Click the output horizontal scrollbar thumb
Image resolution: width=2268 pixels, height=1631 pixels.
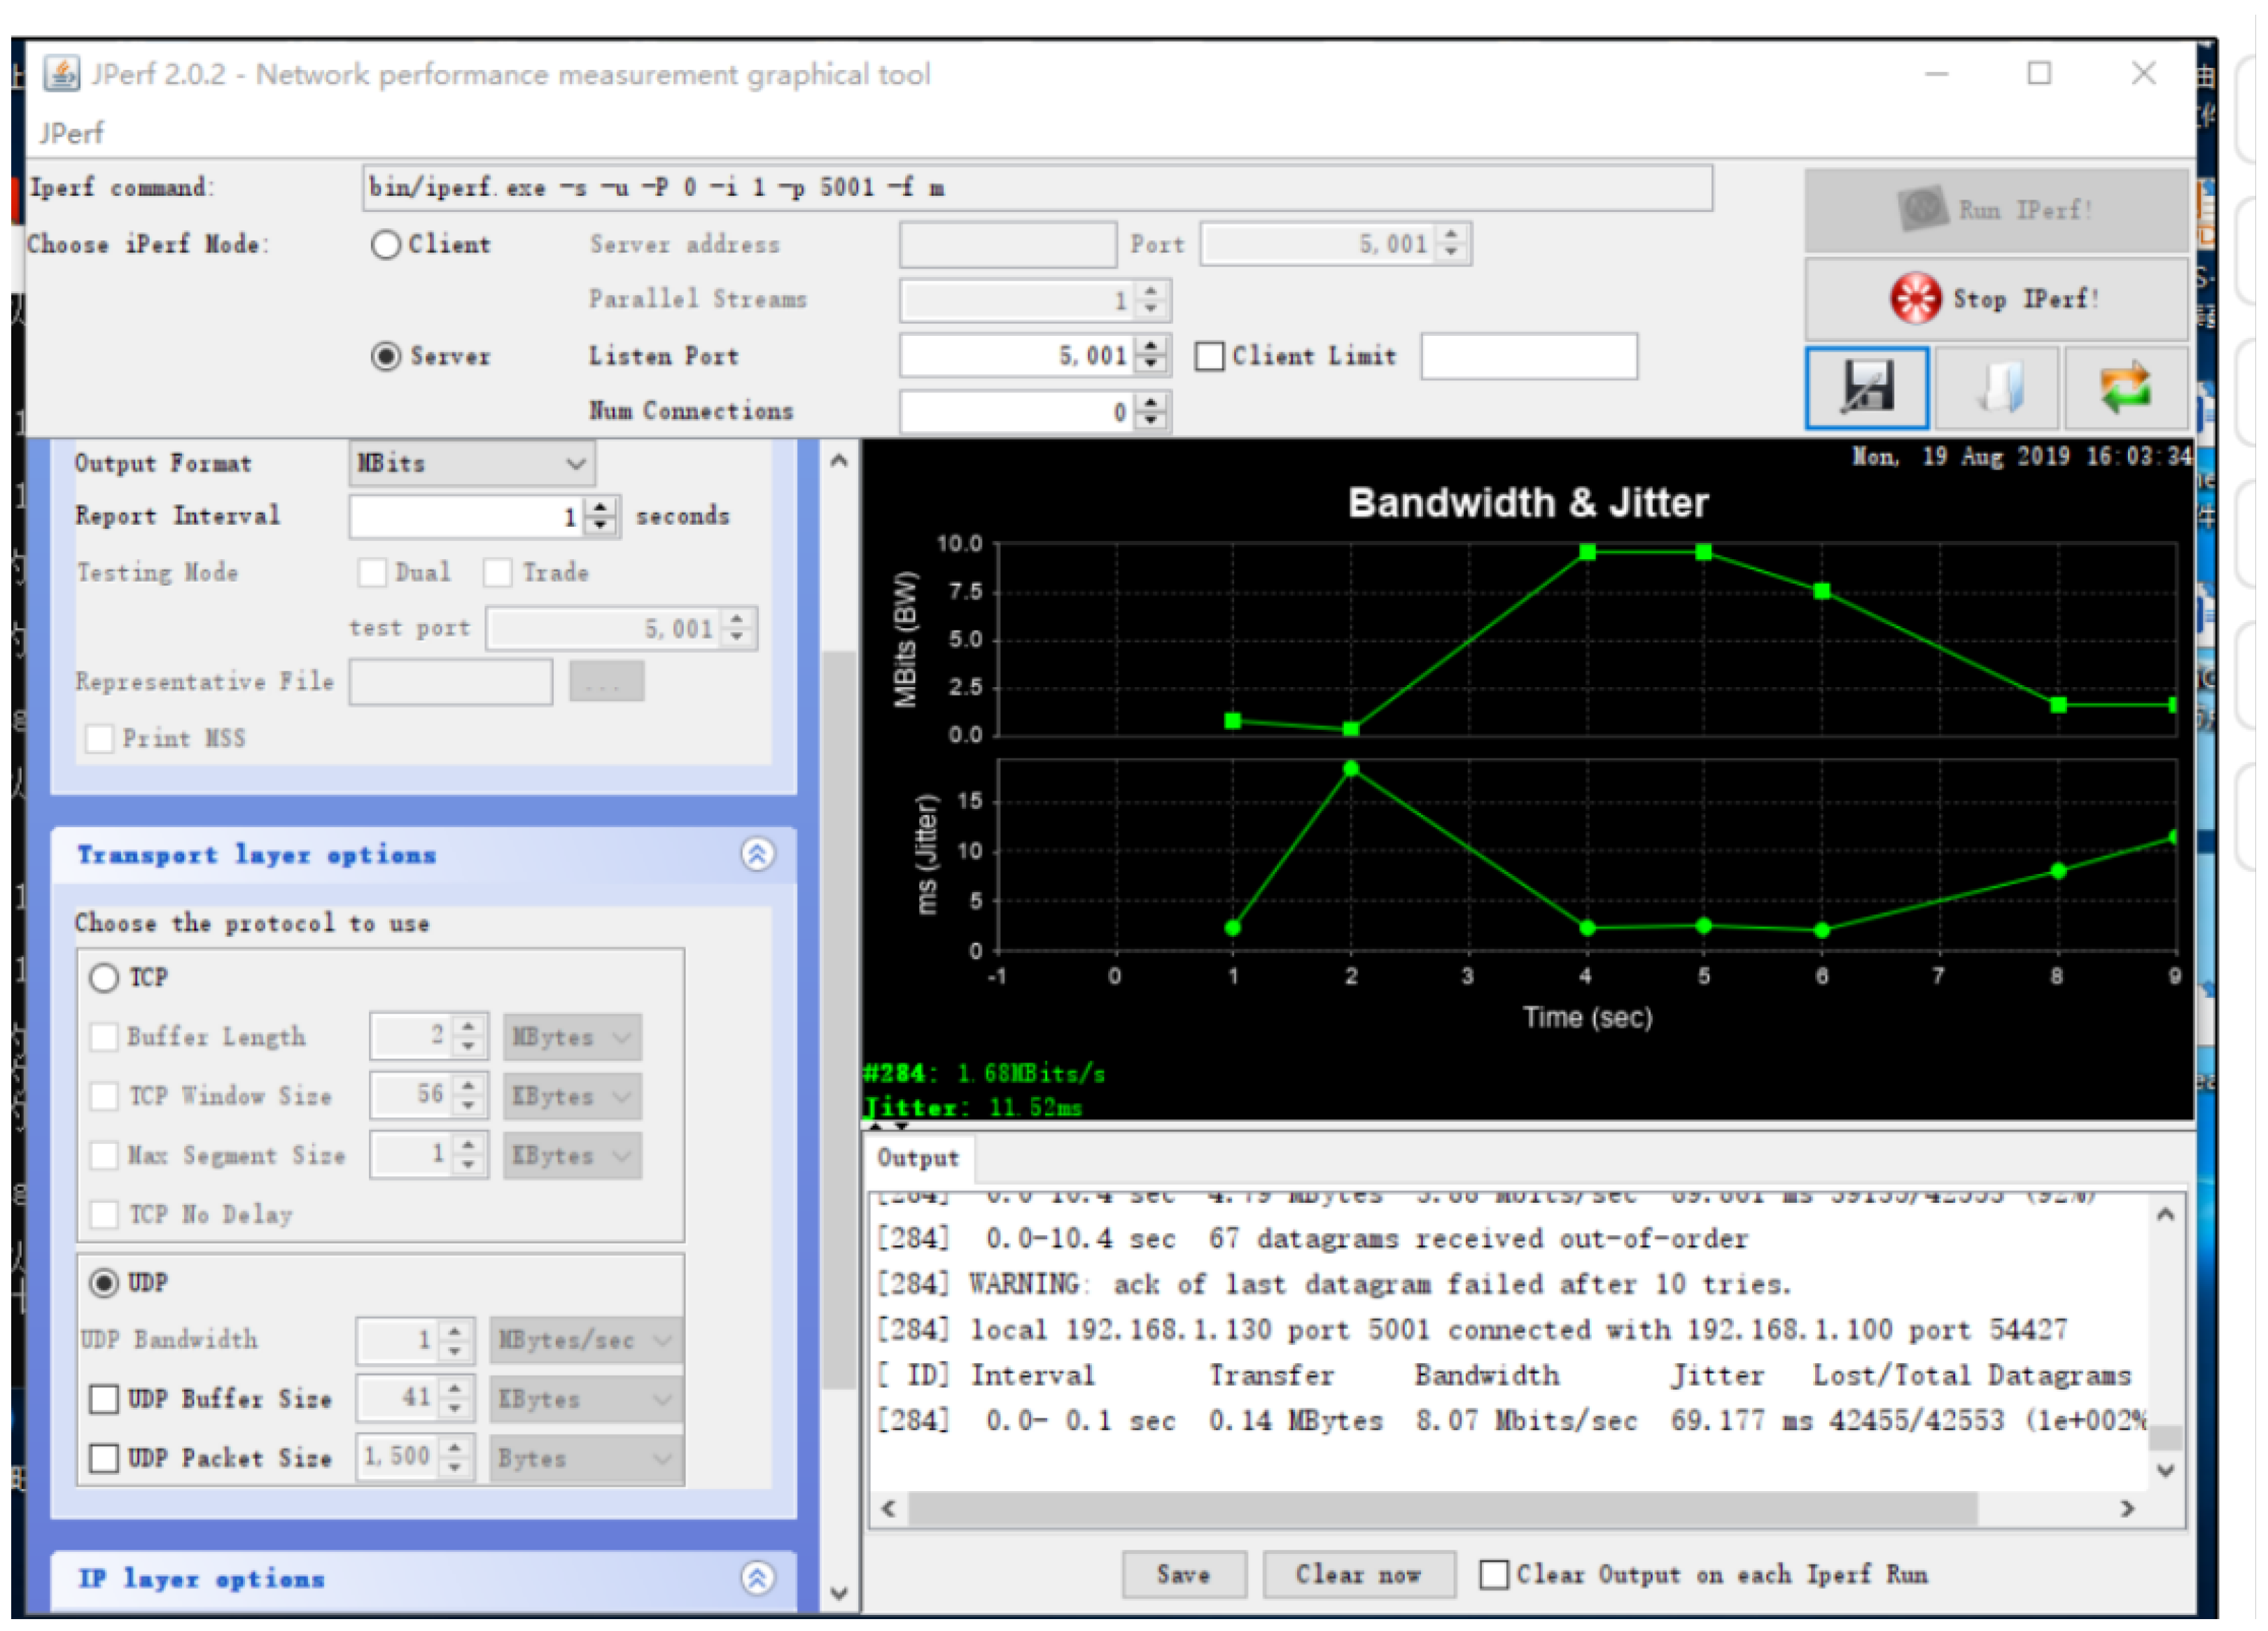tap(1442, 1508)
